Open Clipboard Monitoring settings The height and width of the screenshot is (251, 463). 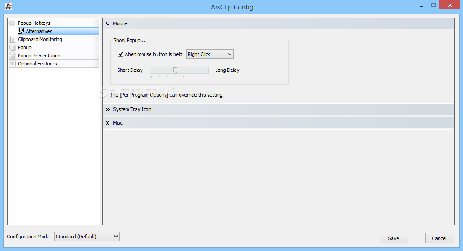(x=40, y=39)
